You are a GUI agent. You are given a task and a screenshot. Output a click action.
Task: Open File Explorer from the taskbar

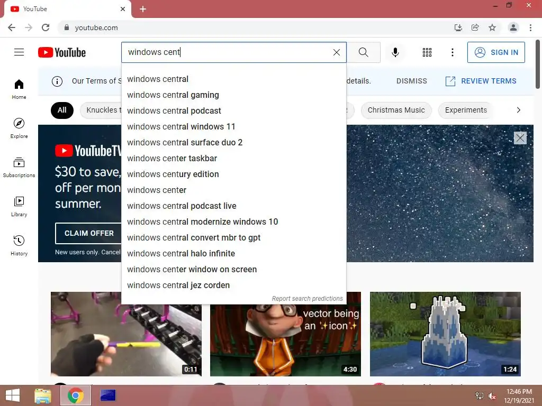click(x=43, y=395)
